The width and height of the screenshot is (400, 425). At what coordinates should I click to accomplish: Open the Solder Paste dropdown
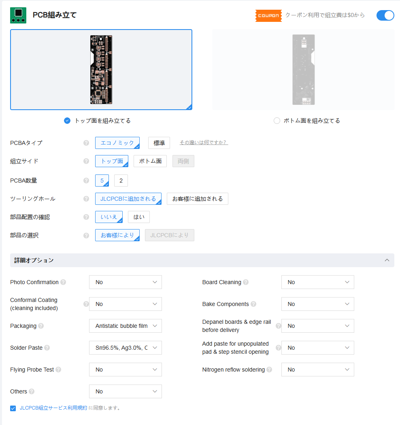coord(125,347)
